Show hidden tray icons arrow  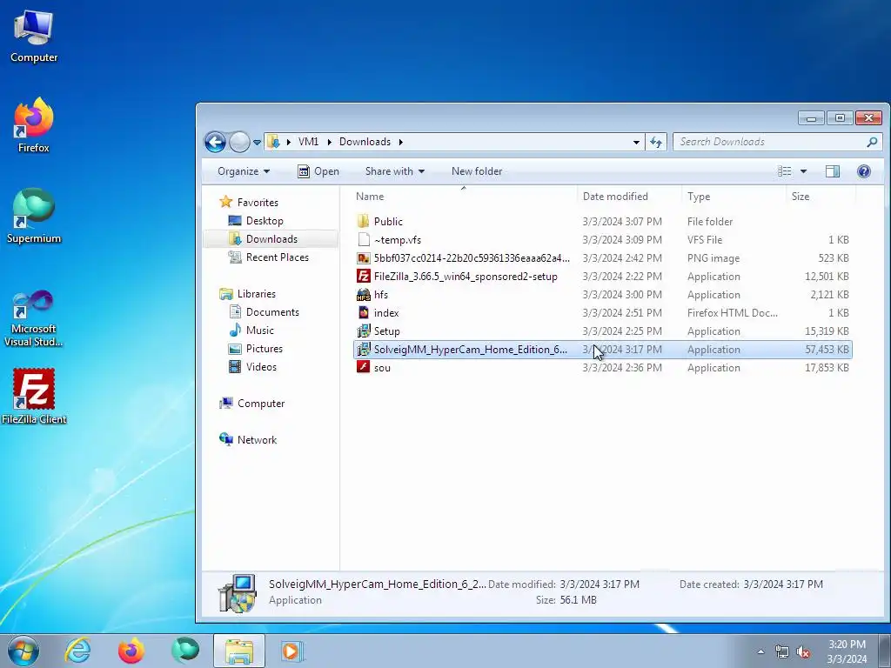coord(760,651)
